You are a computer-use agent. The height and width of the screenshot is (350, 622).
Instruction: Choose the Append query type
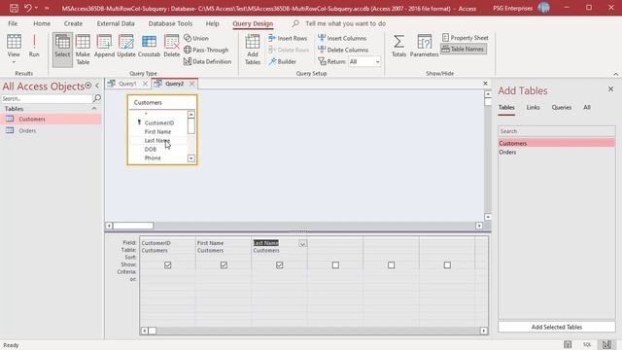tap(104, 46)
